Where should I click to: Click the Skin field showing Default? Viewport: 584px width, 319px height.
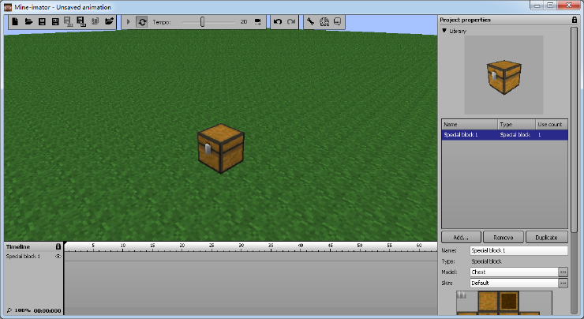514,283
